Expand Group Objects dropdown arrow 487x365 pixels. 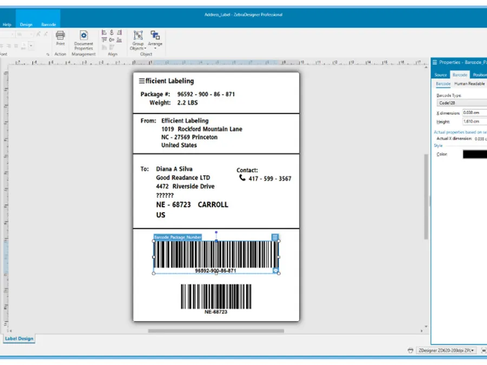point(145,49)
